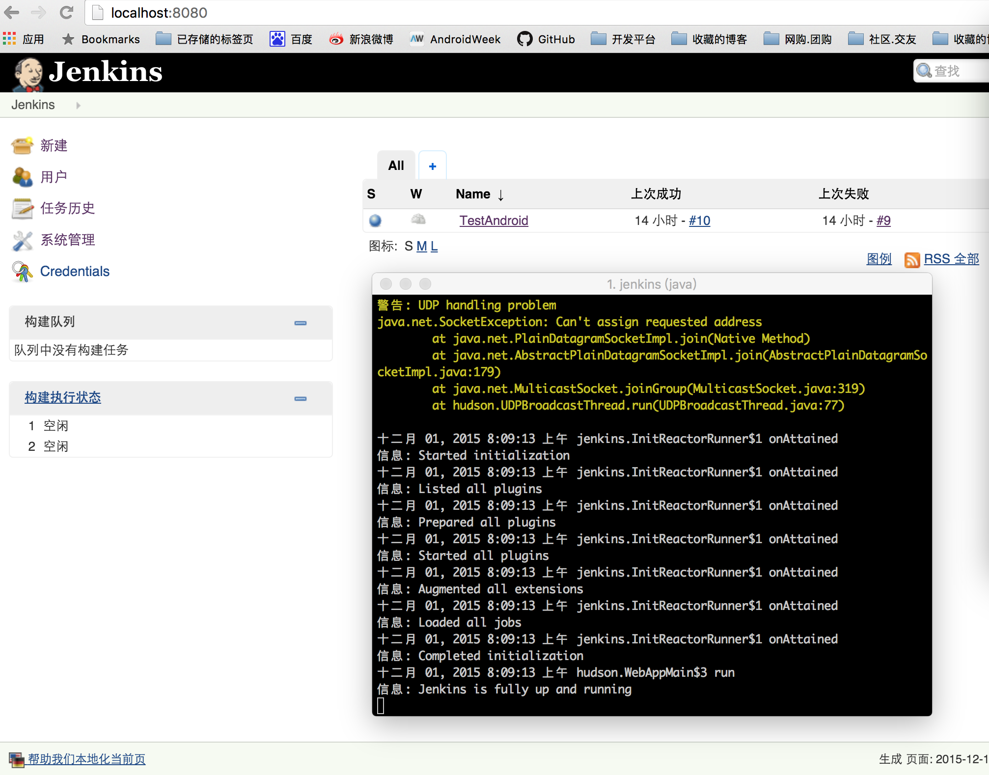Click status icon for TestAndroid job
The width and height of the screenshot is (989, 775).
373,220
